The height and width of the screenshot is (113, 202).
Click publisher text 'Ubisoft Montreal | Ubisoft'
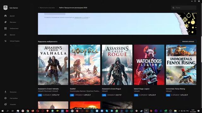pos(48,91)
